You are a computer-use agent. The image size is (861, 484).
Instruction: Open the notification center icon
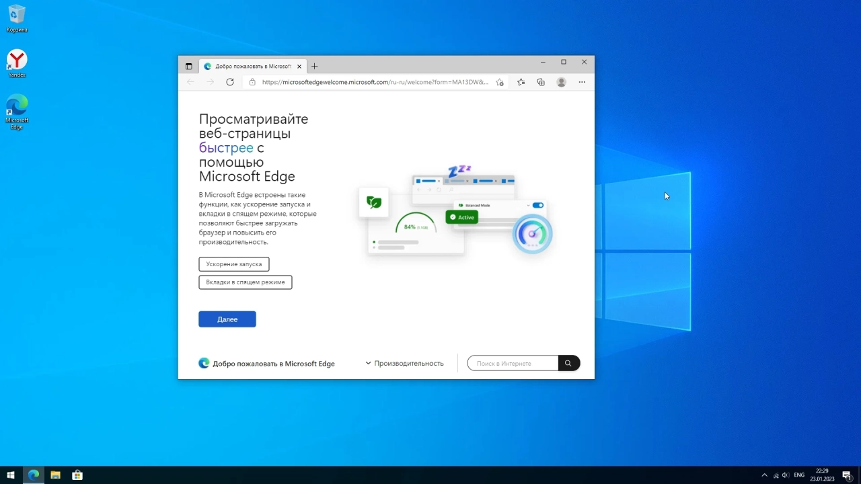coord(847,475)
